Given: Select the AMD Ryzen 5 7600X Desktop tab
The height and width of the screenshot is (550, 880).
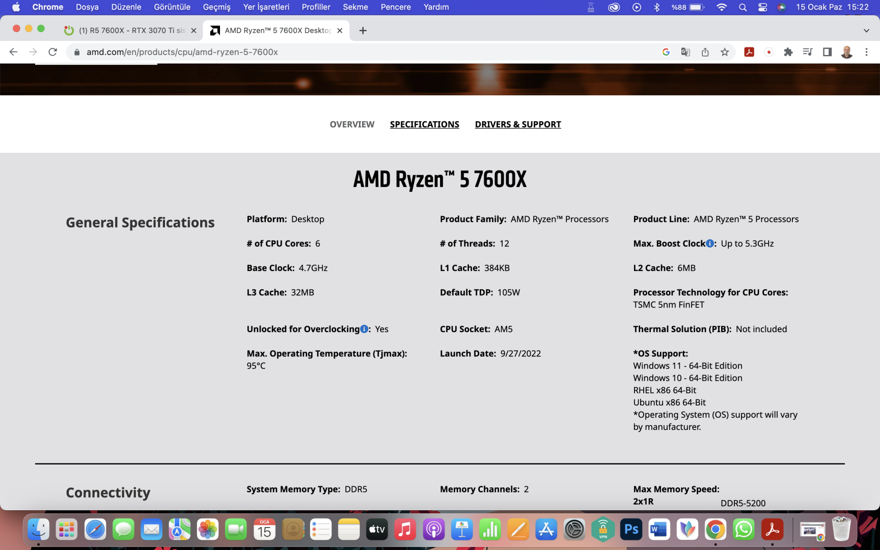Looking at the screenshot, I should pos(277,31).
